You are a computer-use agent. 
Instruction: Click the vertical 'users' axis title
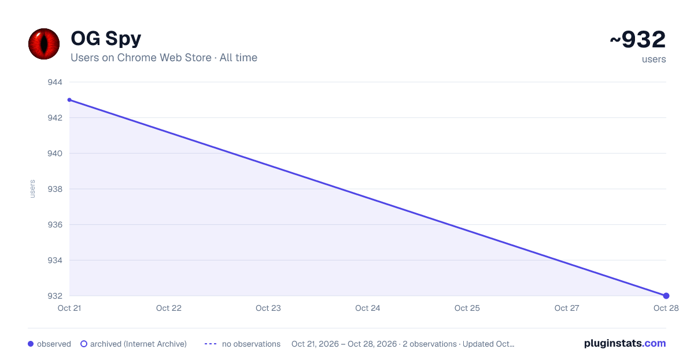(32, 189)
